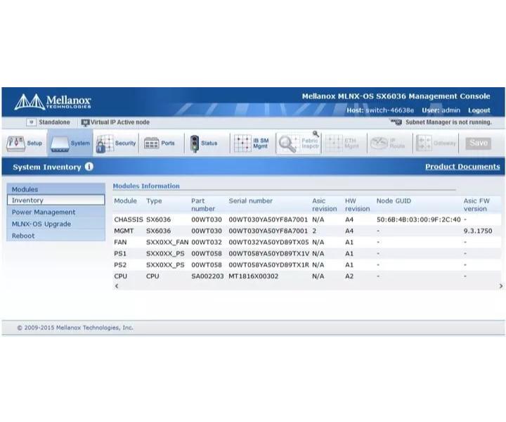Screen dimensions: 506x422
Task: Open the Fabric Inspctr magnifier icon
Action: point(287,143)
